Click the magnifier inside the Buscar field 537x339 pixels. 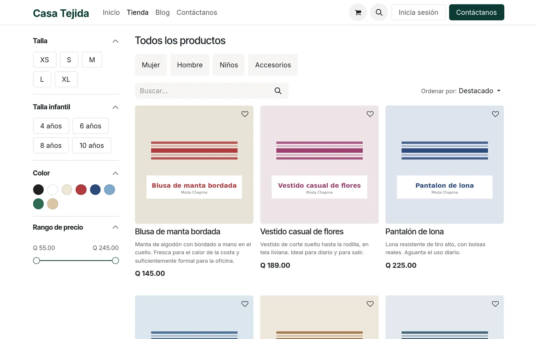click(278, 91)
